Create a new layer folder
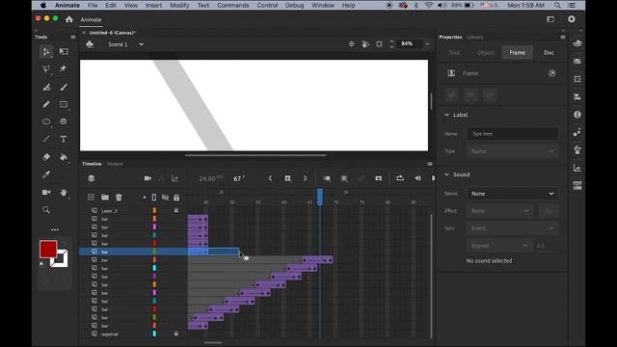 tap(105, 197)
